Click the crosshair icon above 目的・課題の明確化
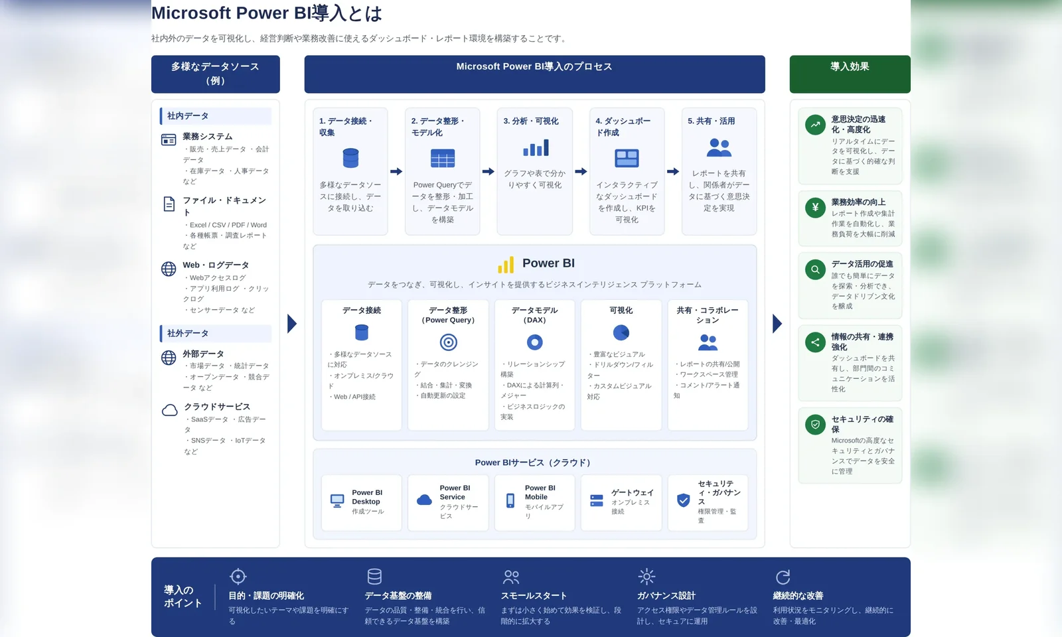The height and width of the screenshot is (637, 1062). click(x=238, y=577)
